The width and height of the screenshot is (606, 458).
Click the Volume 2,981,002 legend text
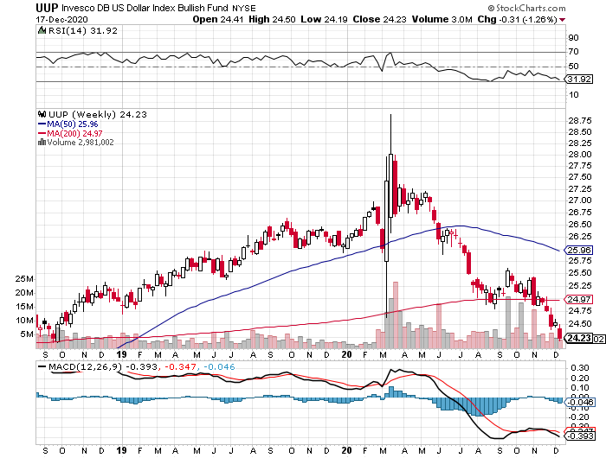81,143
